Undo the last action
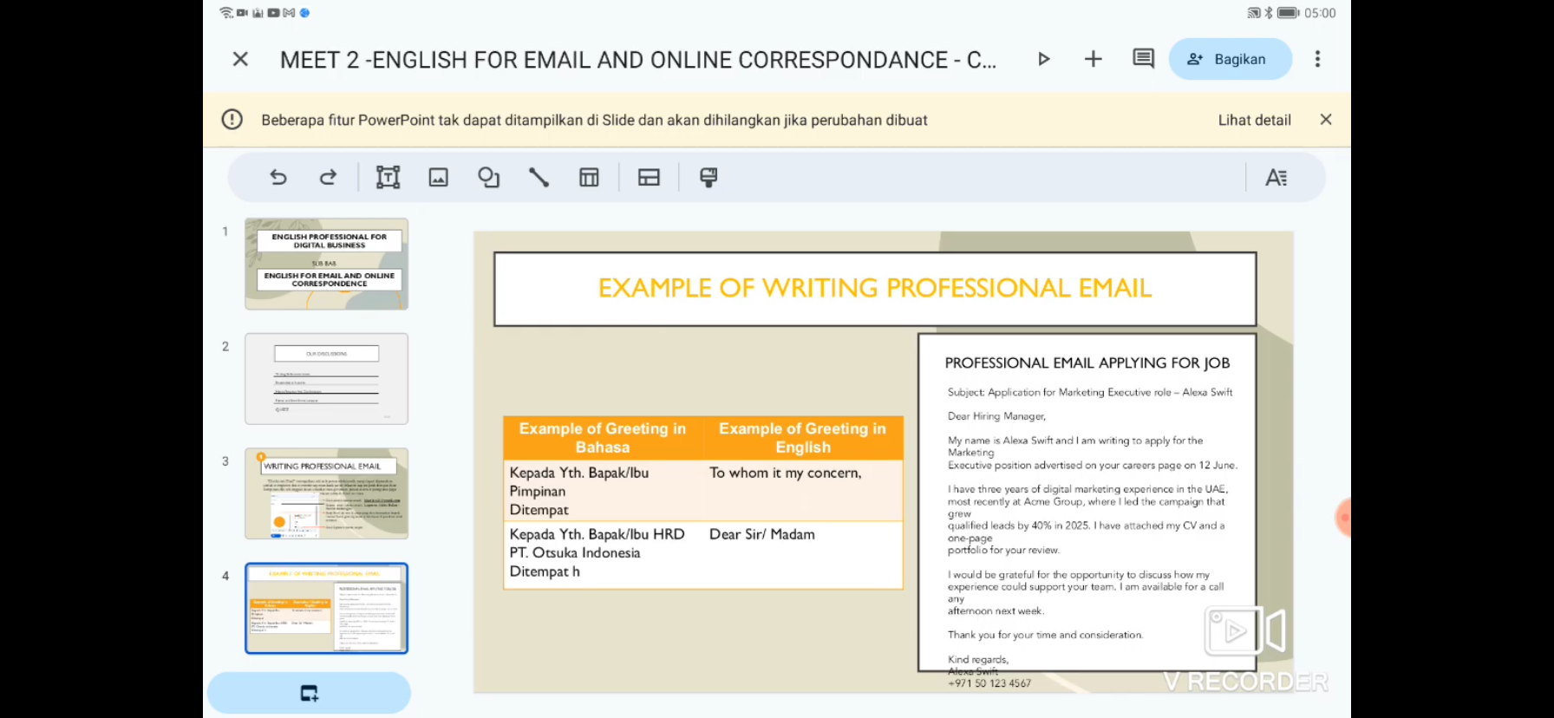1554x718 pixels. click(x=278, y=178)
